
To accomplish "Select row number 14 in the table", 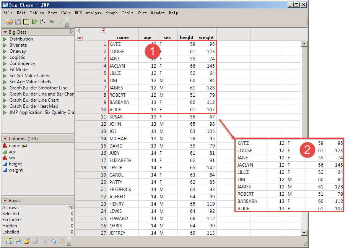I will [91, 138].
